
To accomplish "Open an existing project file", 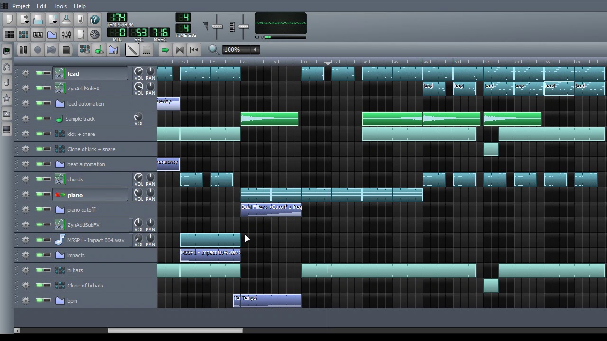I will pos(37,19).
